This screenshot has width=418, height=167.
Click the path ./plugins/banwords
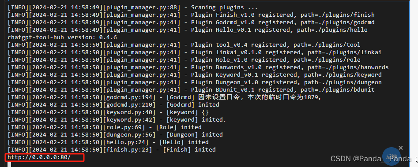[357, 67]
